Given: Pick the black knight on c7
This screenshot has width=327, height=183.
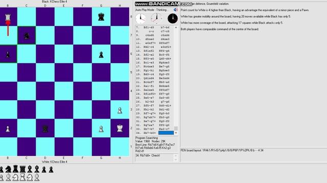Looking at the screenshot, I should pos(27,36).
